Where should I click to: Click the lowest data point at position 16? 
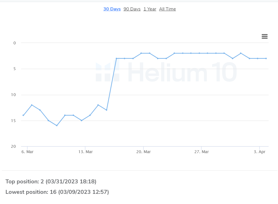coord(57,125)
